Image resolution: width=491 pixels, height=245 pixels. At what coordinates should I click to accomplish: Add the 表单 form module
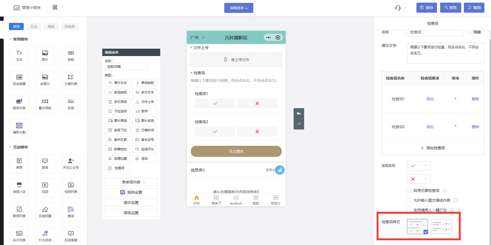tap(19, 163)
